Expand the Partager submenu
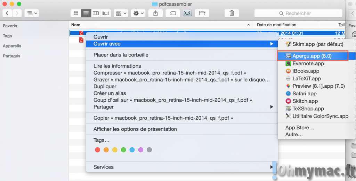This screenshot has width=356, height=181. pyautogui.click(x=182, y=107)
